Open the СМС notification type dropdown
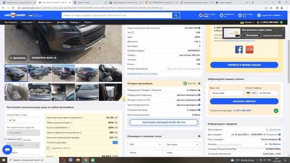This screenshot has height=163, width=290. 145,144
